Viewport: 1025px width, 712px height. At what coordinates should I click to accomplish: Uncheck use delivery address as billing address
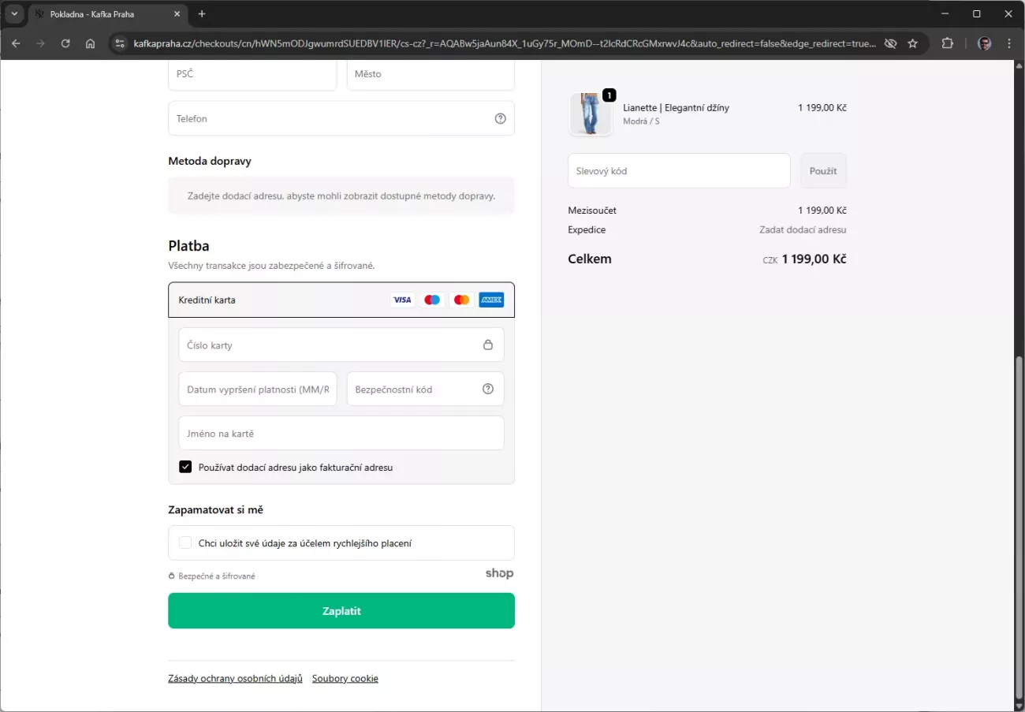pos(185,467)
